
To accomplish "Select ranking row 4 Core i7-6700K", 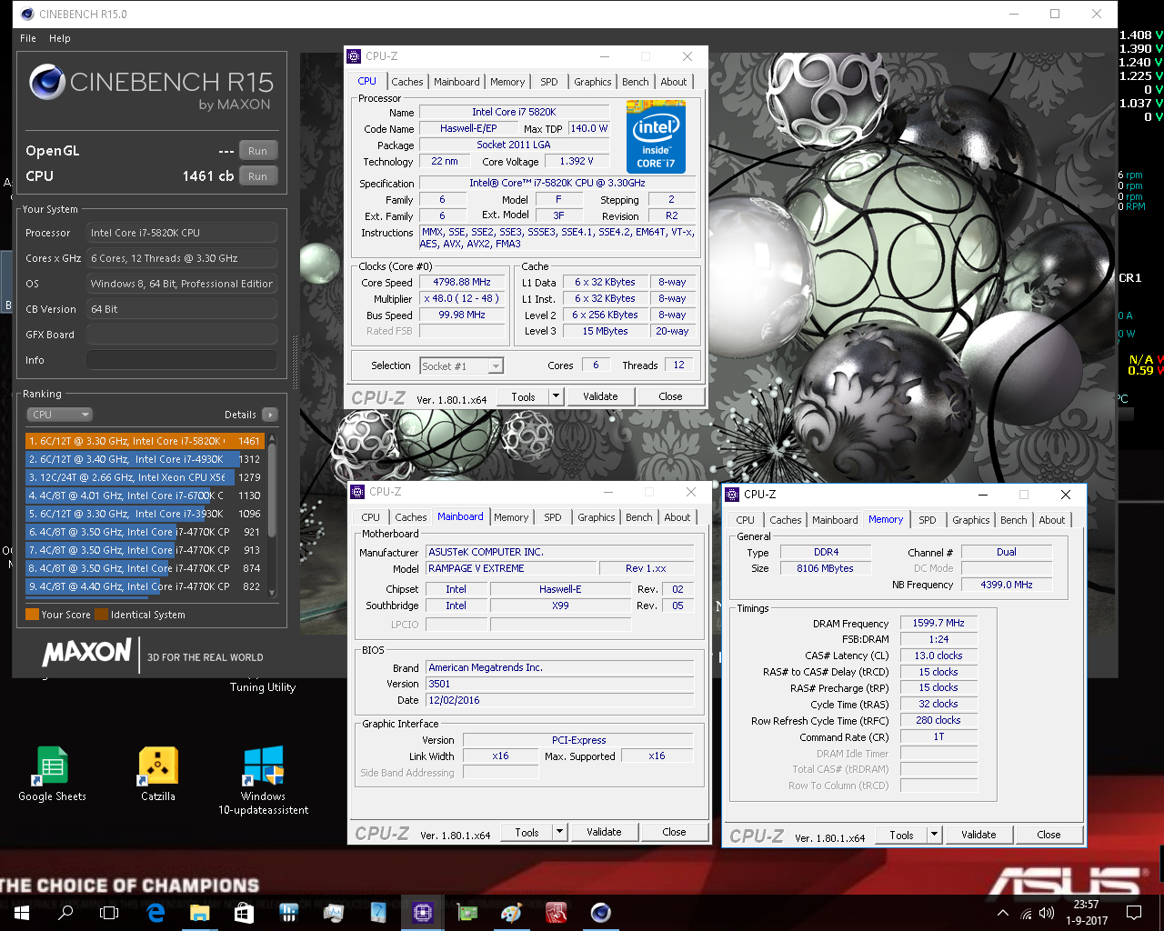I will (x=145, y=496).
